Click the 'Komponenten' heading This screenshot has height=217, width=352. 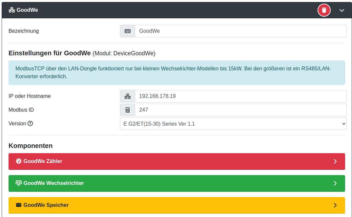coord(31,146)
